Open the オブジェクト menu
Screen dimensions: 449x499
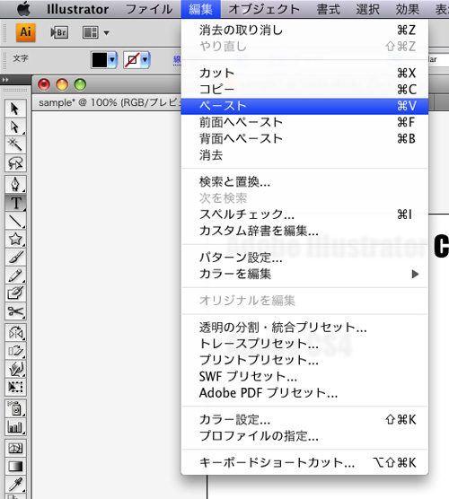(264, 9)
